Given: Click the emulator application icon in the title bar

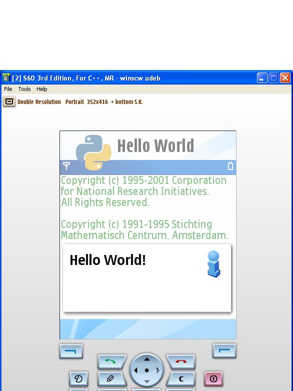Looking at the screenshot, I should click(5, 78).
